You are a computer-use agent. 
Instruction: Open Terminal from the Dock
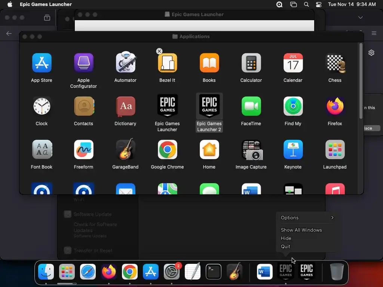214,272
